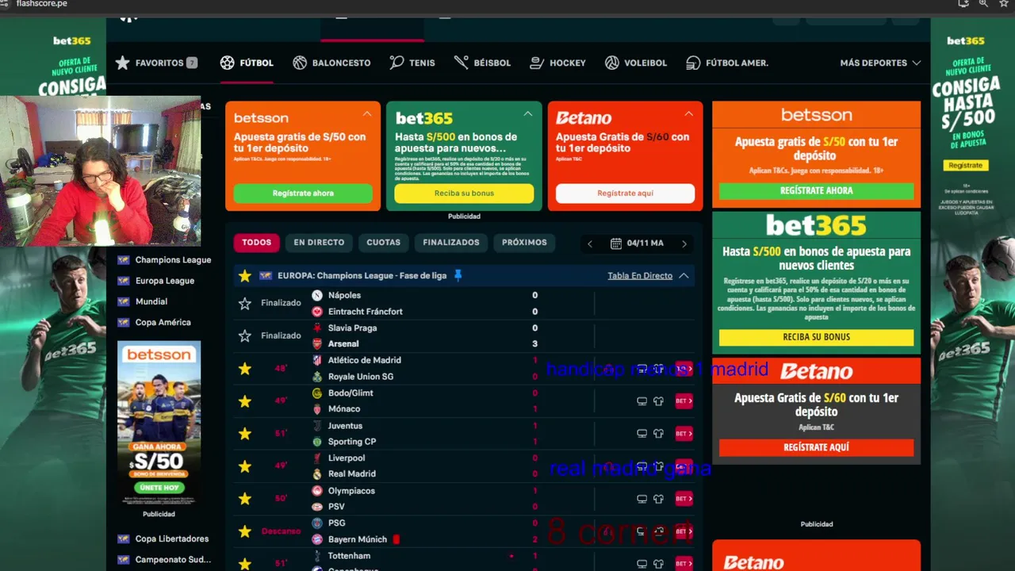Open the Béisbol bat sport

coord(482,63)
